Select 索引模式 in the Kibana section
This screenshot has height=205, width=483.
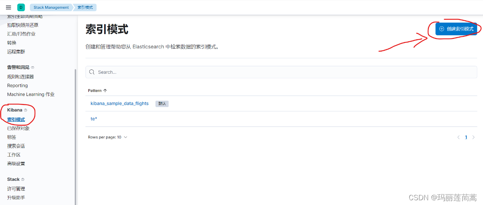pos(16,119)
